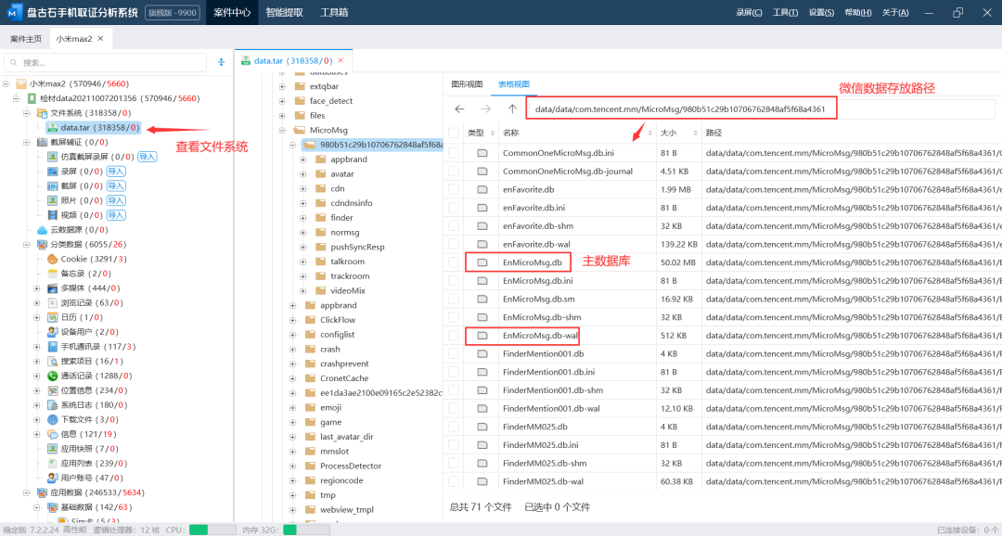Click 导入 button next to 照片
Viewport: 1002px width, 536px height.
click(116, 200)
